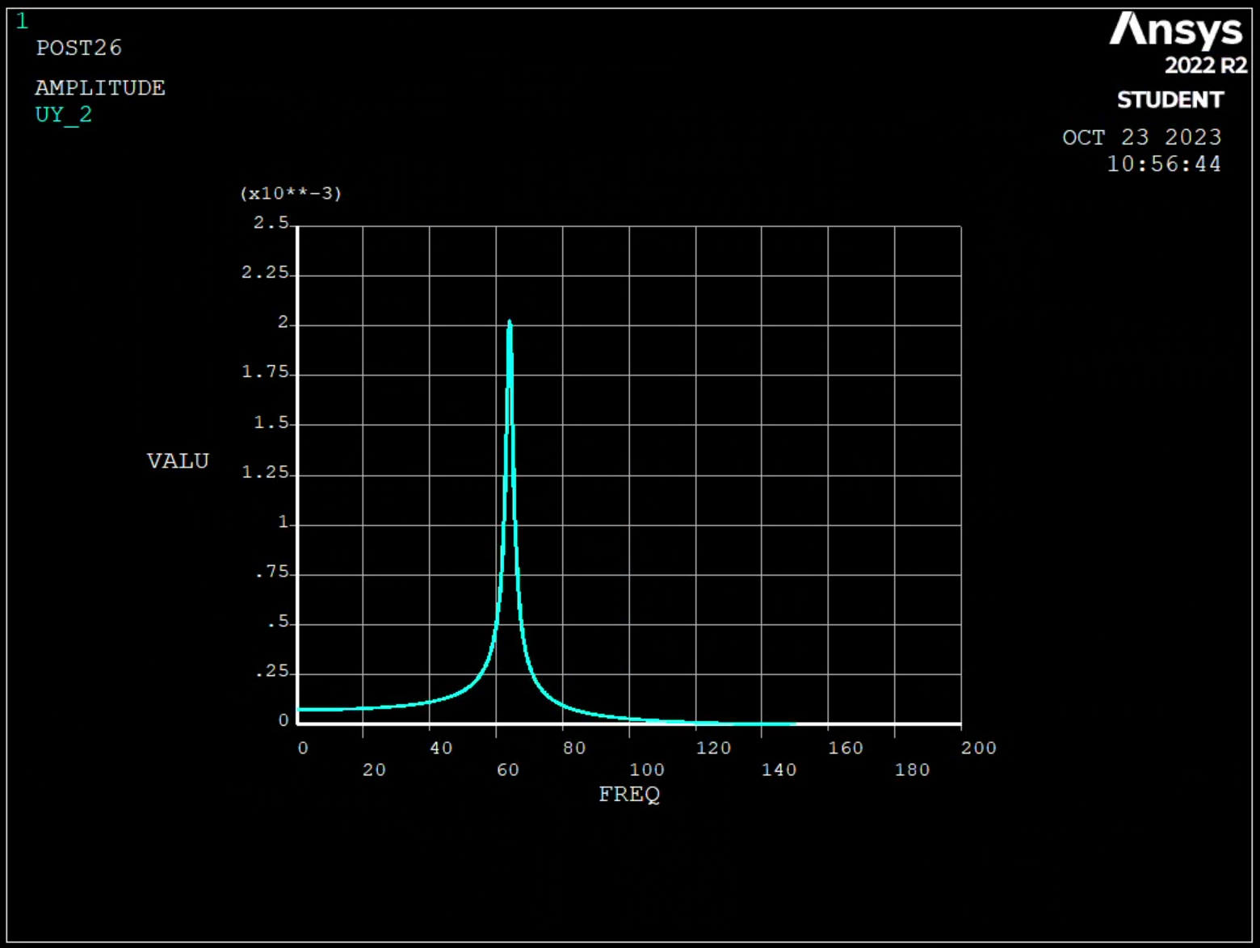
Task: Click the y-axis tick label .75
Action: tap(272, 573)
